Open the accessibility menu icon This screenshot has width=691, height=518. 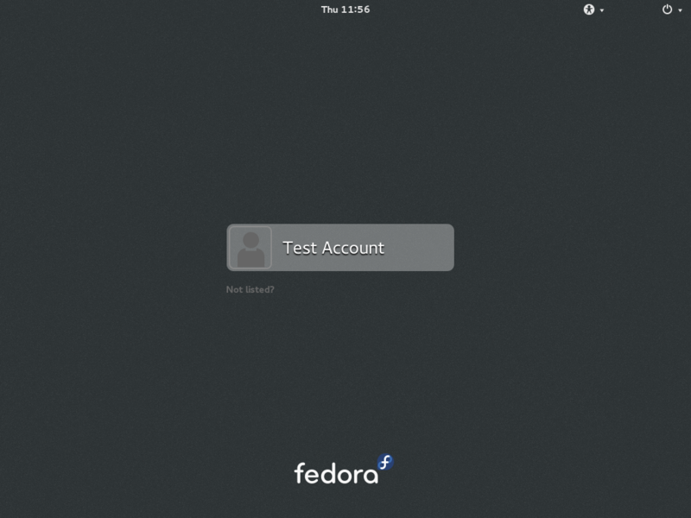pos(589,9)
